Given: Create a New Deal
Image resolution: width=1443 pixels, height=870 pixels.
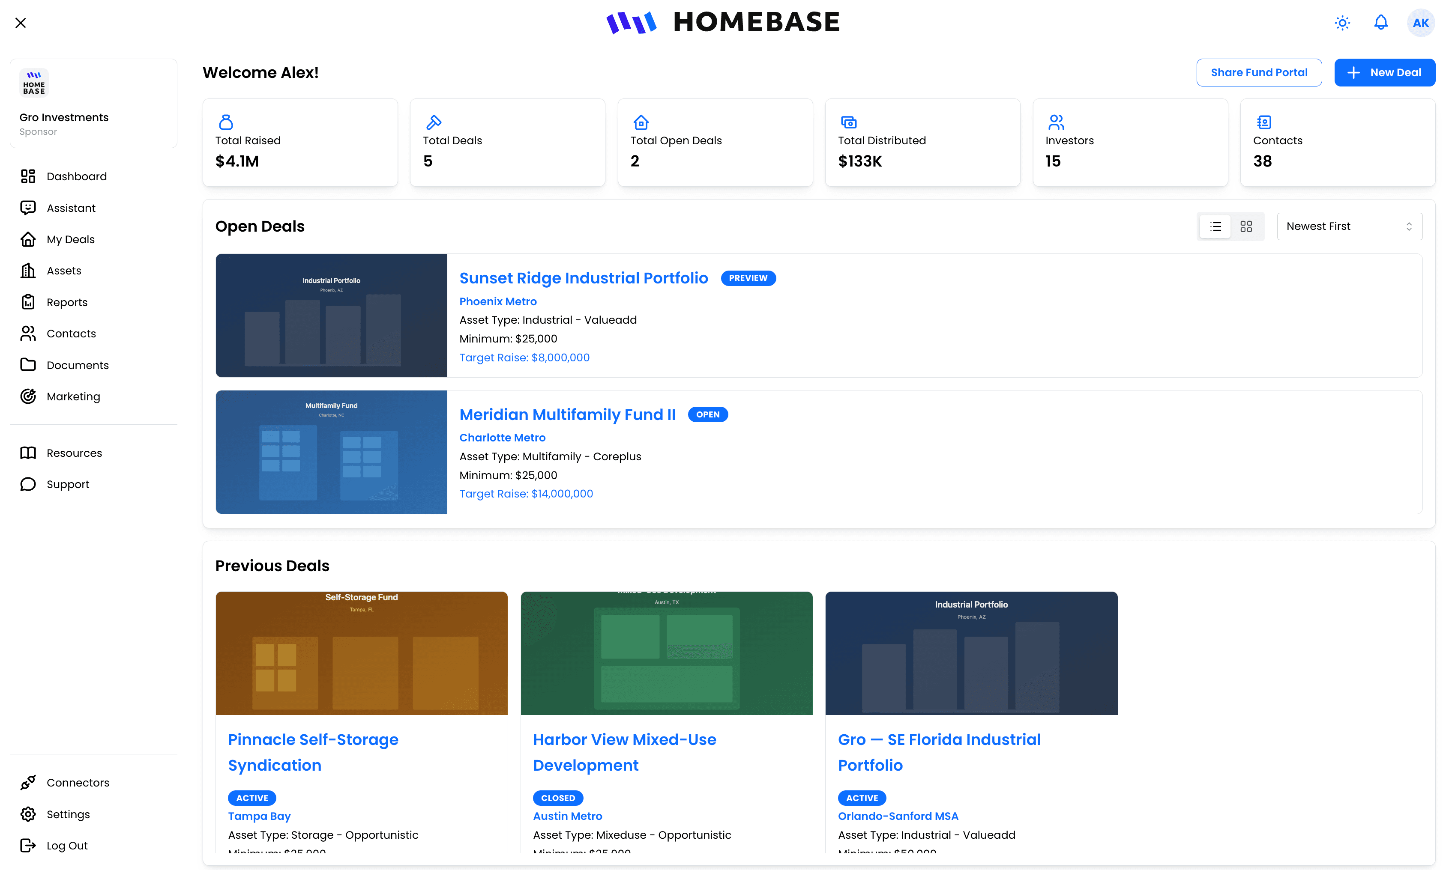Looking at the screenshot, I should tap(1384, 72).
